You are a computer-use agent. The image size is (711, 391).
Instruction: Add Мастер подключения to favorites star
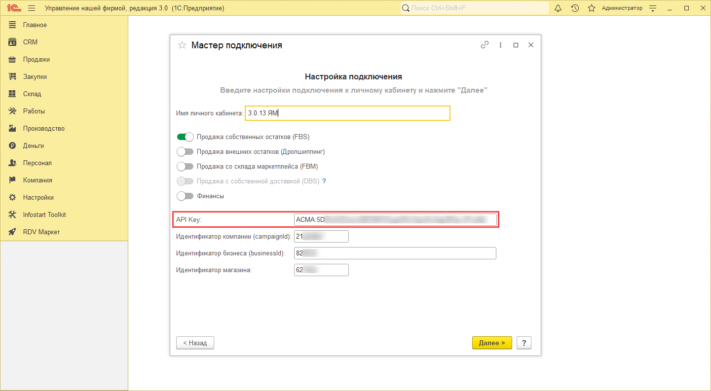pyautogui.click(x=182, y=45)
